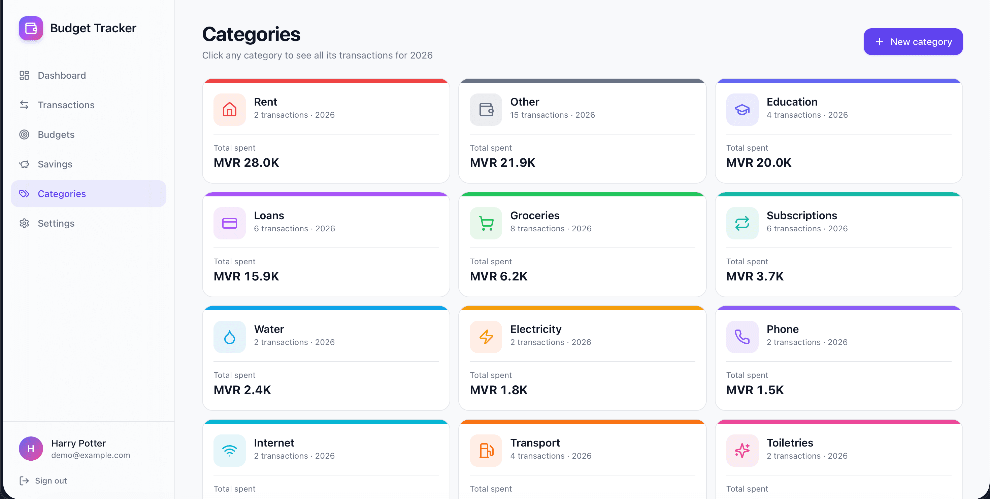This screenshot has height=499, width=990.
Task: Click the Budget Tracker app title
Action: 93,28
